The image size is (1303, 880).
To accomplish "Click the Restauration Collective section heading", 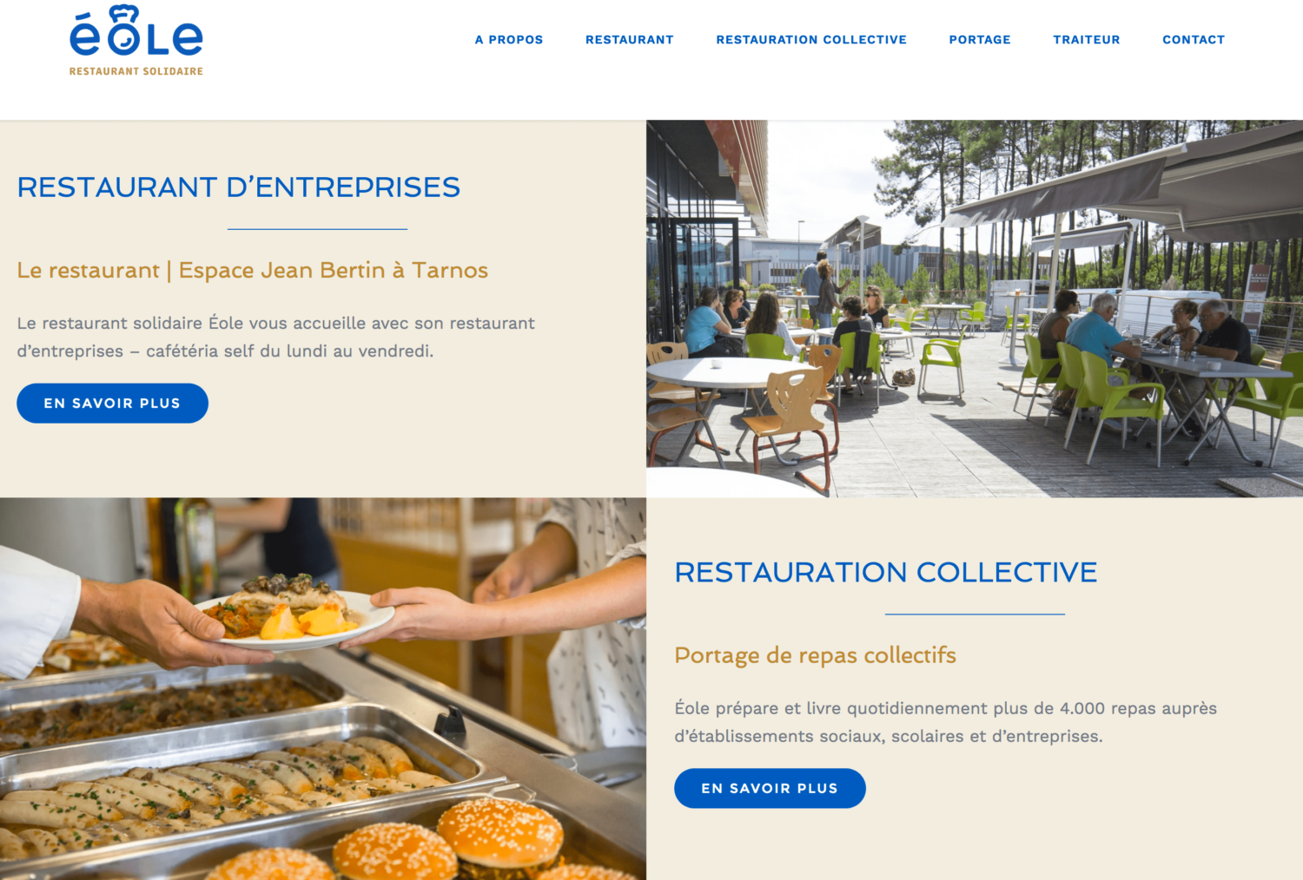I will coord(886,573).
